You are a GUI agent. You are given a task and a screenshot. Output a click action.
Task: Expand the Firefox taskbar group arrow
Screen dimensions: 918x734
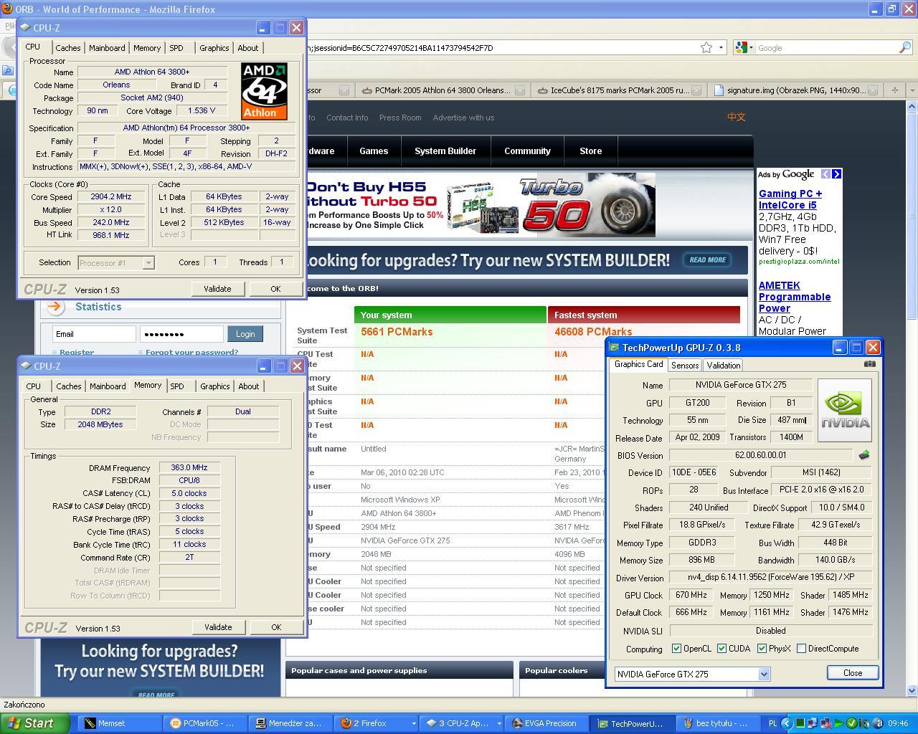click(414, 723)
